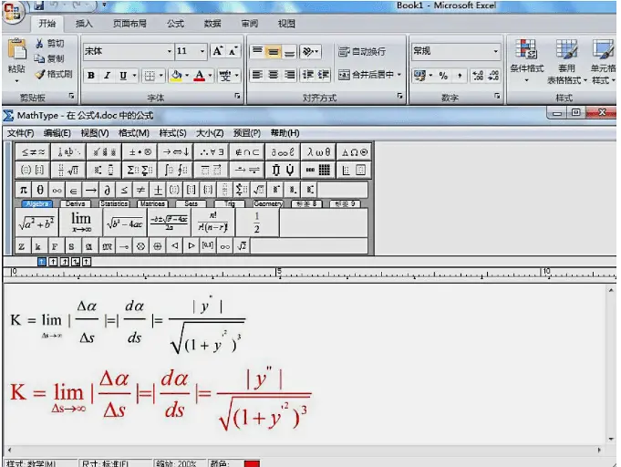
Task: Open the font size dropdown showing 11
Action: pyautogui.click(x=202, y=51)
